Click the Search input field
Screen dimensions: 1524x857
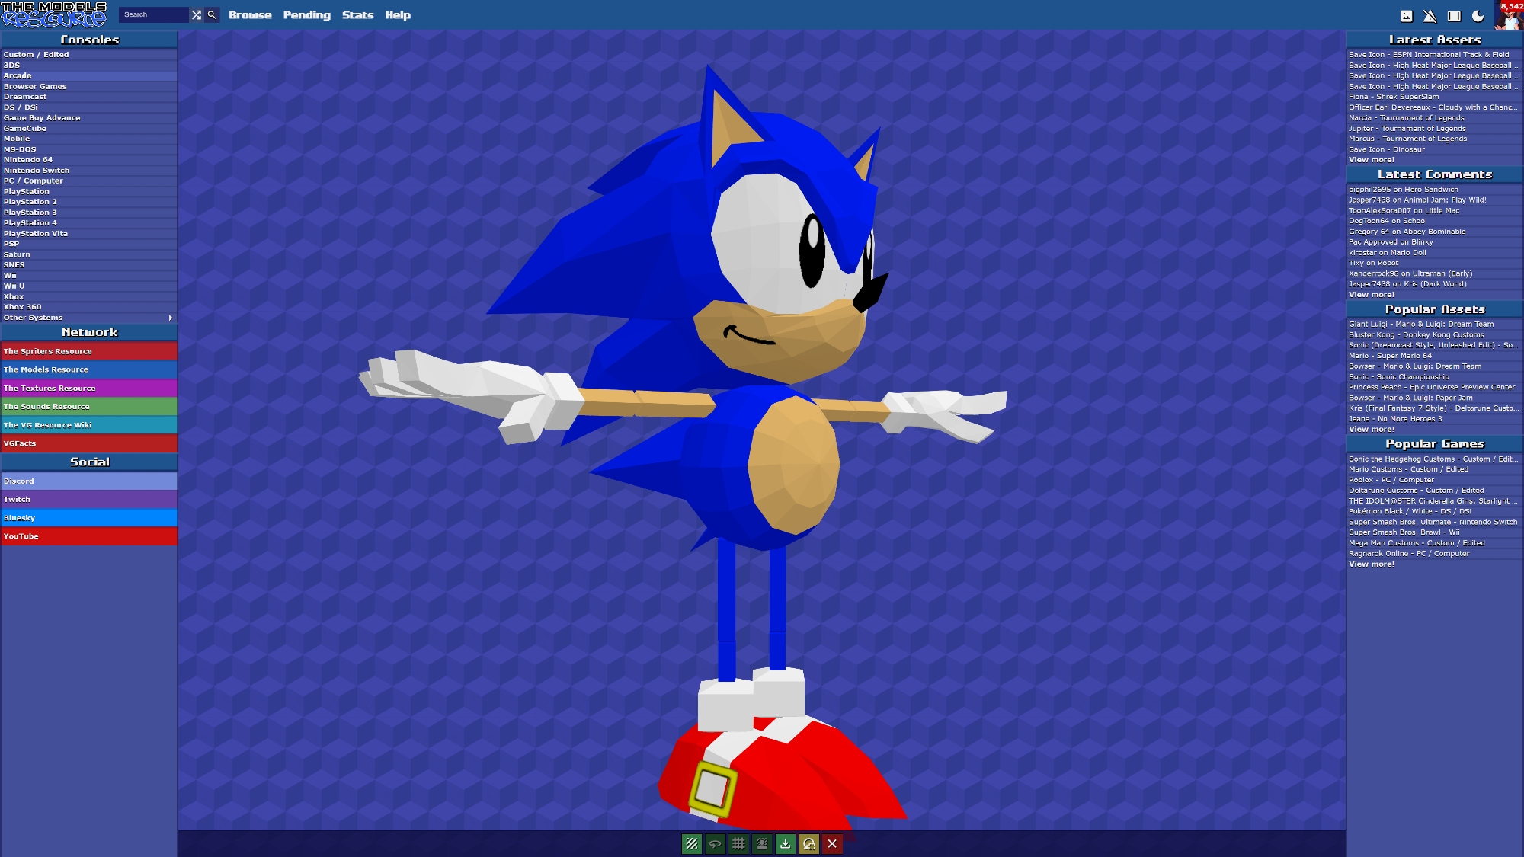point(152,14)
